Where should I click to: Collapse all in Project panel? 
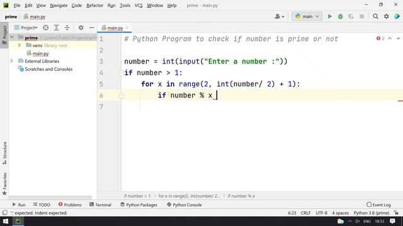[67, 28]
